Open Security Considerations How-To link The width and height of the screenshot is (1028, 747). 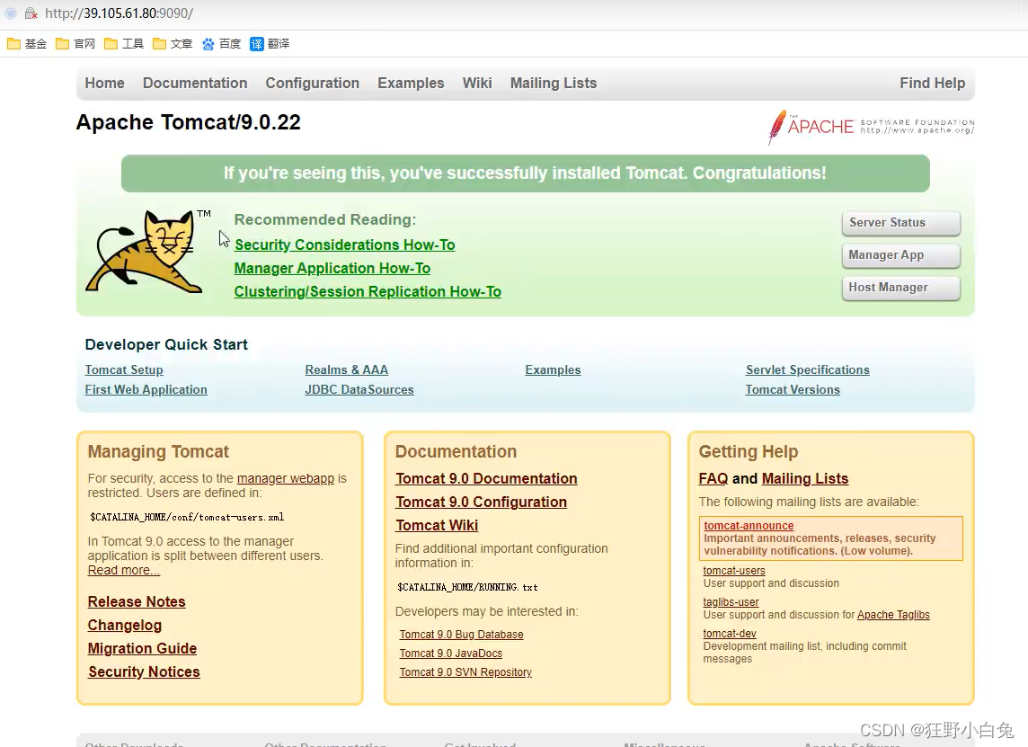pyautogui.click(x=345, y=245)
